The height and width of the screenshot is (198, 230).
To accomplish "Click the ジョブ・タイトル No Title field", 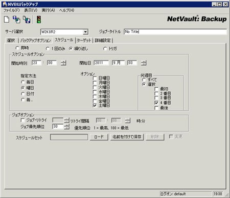I will coord(175,32).
